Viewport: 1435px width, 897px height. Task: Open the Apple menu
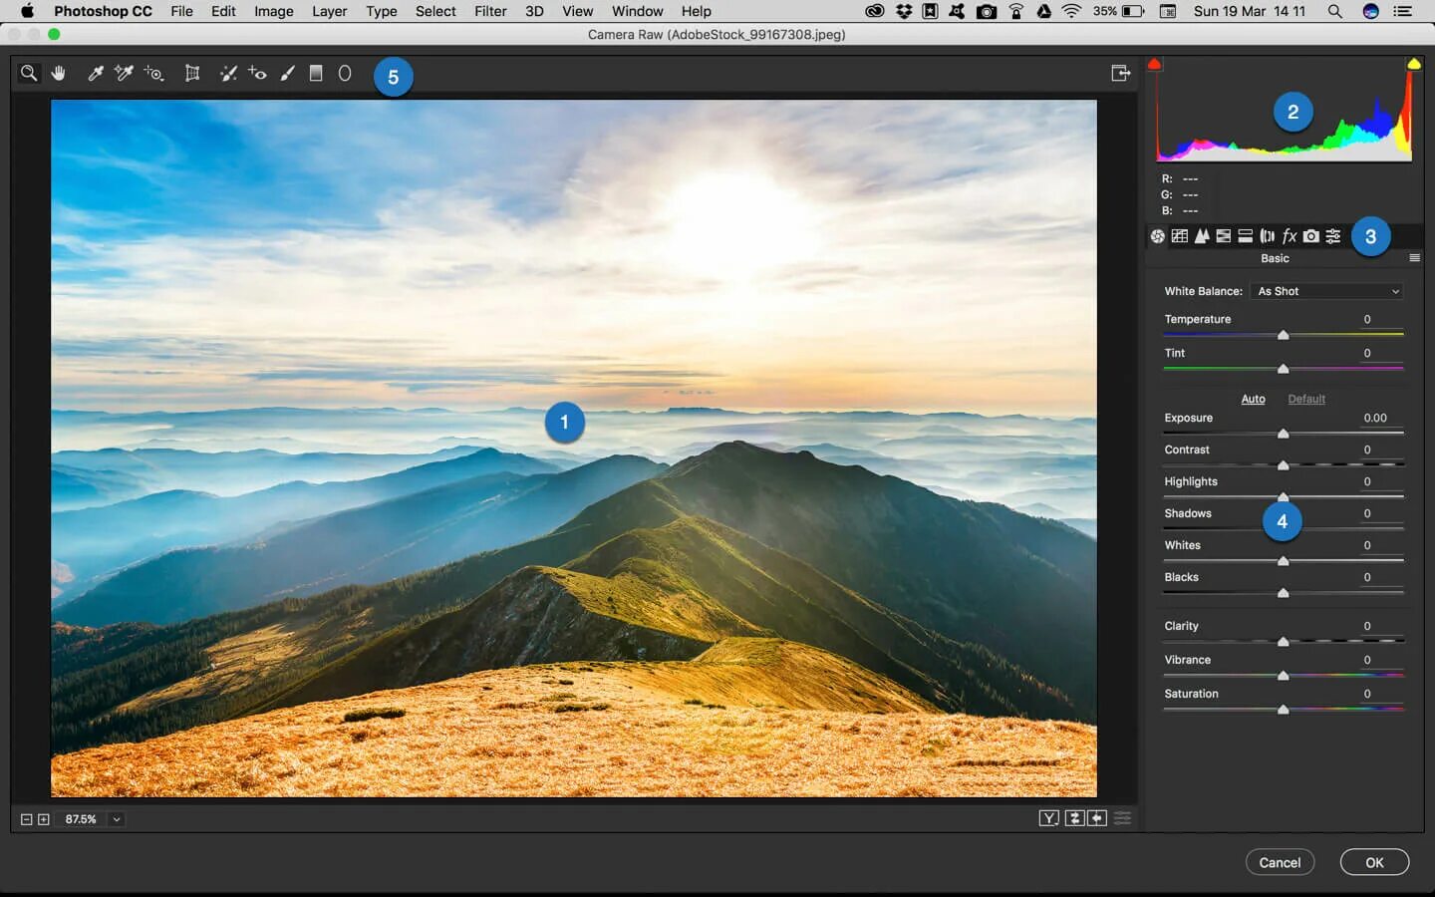[x=27, y=11]
